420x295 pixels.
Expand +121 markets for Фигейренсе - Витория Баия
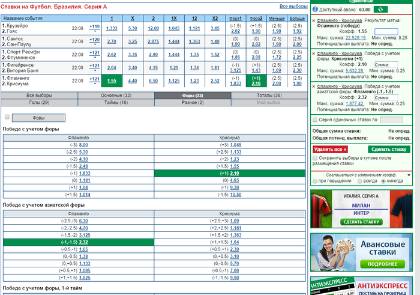[95, 67]
